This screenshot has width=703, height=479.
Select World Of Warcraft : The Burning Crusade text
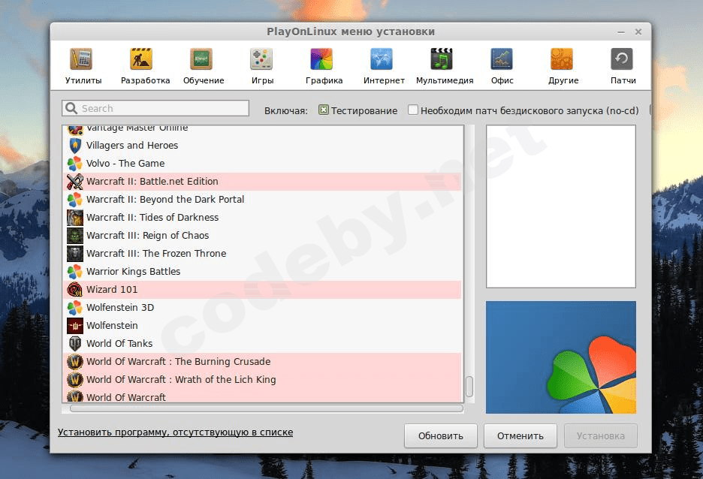tap(179, 362)
